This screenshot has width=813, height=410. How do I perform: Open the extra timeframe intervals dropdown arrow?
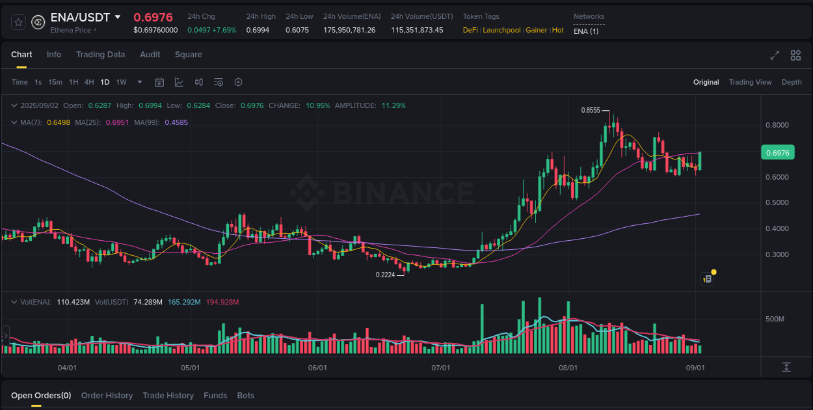click(139, 82)
